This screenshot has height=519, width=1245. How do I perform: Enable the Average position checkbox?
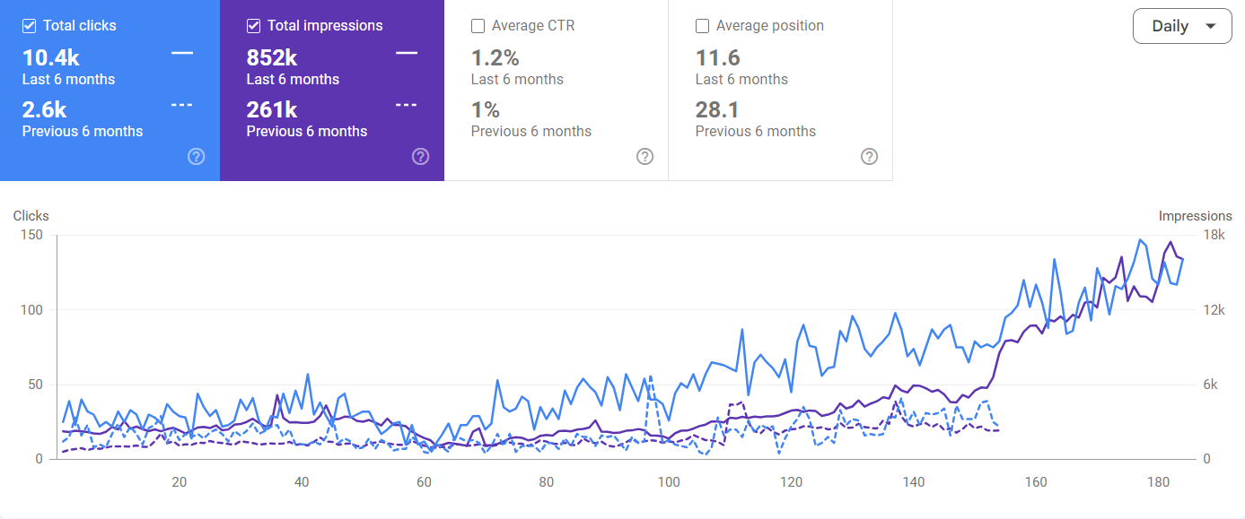click(703, 26)
